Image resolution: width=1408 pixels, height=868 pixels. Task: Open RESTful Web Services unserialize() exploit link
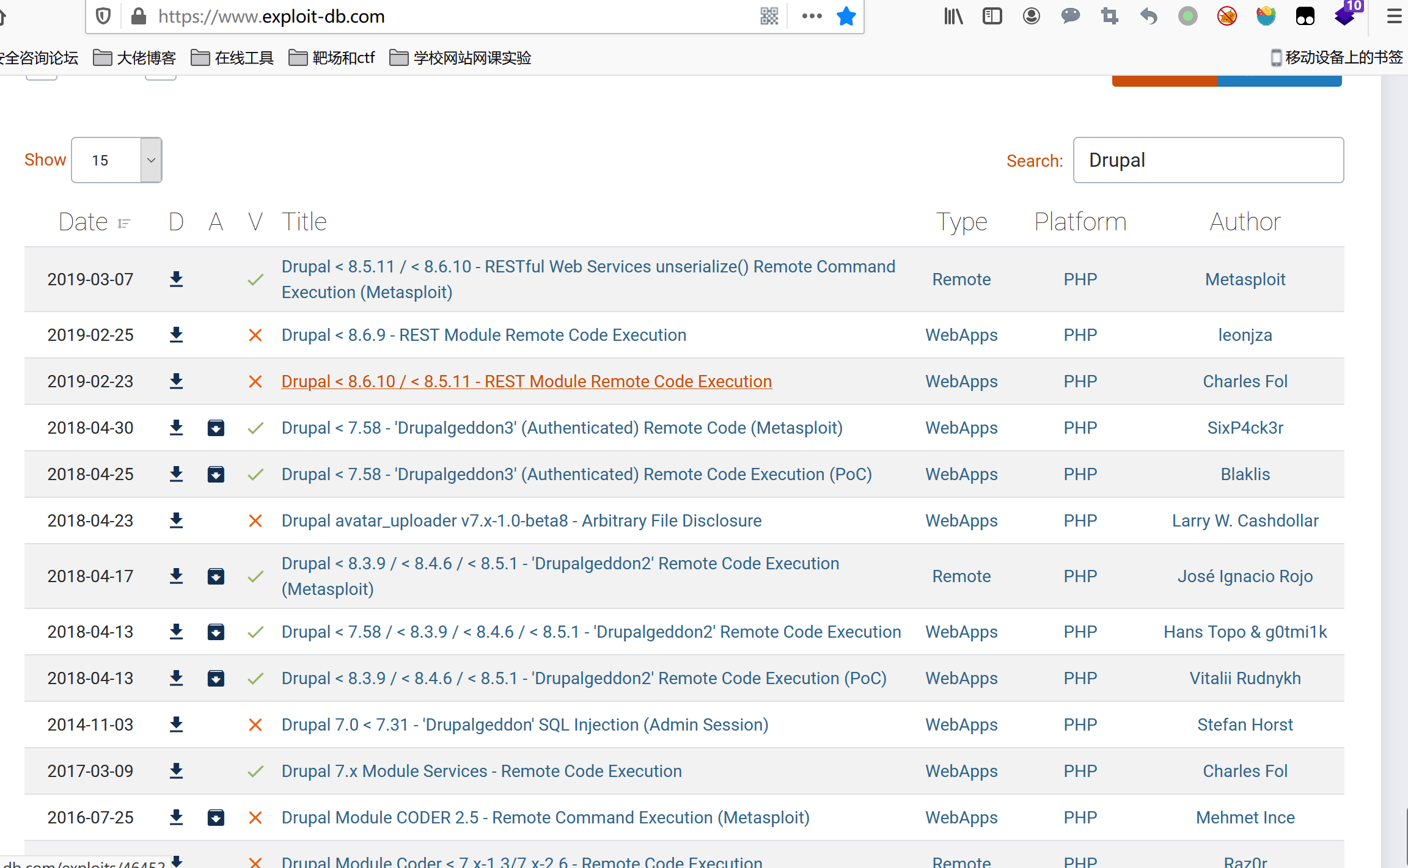pyautogui.click(x=588, y=279)
